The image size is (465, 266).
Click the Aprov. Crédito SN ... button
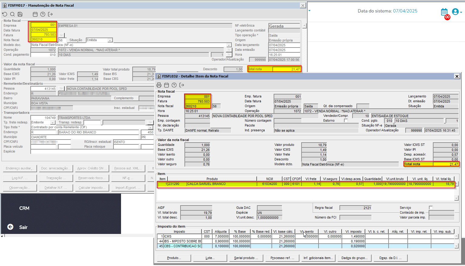tap(92, 168)
